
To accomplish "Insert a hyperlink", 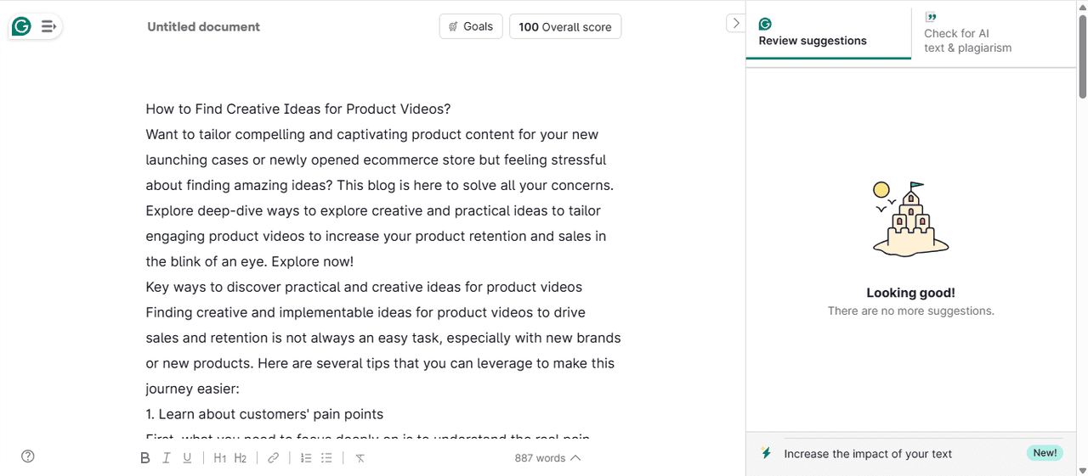I will (273, 458).
